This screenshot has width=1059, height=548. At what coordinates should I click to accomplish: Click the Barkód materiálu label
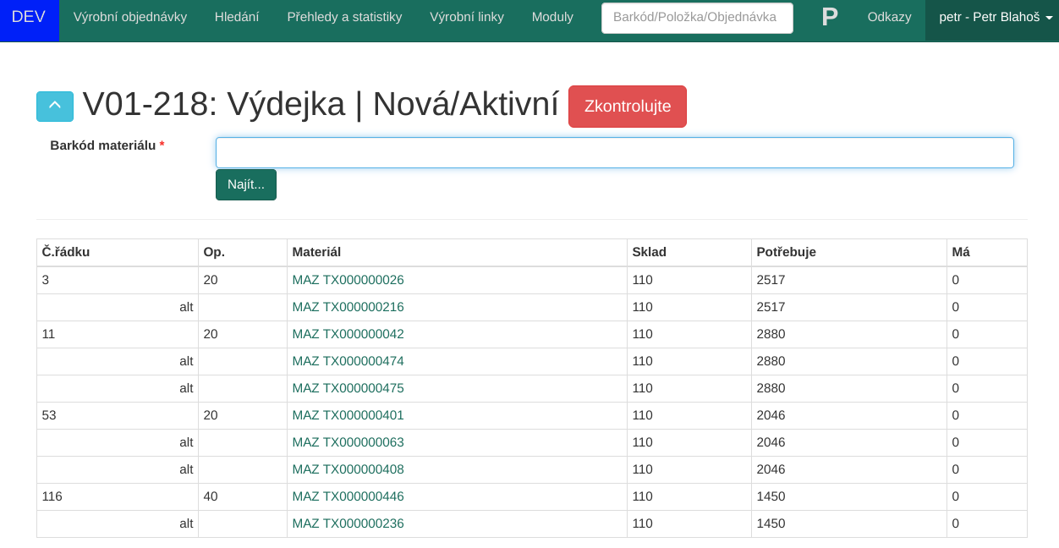click(107, 145)
